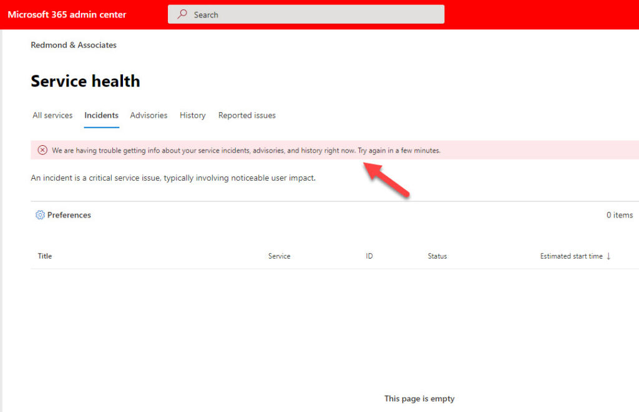Open the Advisories tab
Viewport: 639px width, 412px height.
149,115
